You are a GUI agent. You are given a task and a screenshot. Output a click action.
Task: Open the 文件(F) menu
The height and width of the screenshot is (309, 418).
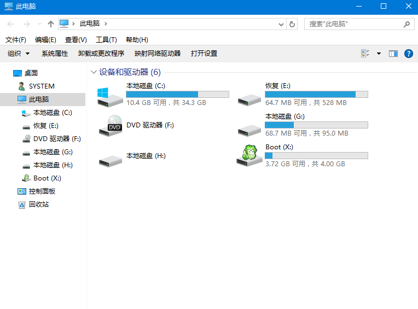point(16,40)
